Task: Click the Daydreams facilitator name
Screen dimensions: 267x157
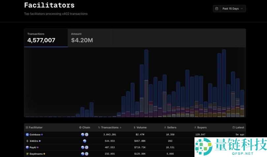Action: pyautogui.click(x=36, y=154)
